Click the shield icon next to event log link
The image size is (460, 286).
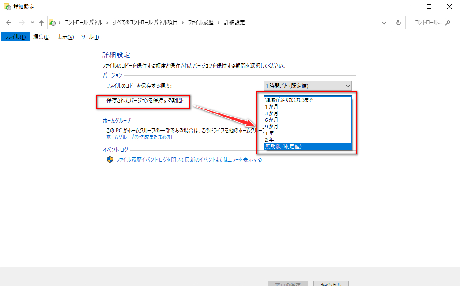[110, 160]
